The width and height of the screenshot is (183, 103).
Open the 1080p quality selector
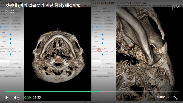(163, 97)
